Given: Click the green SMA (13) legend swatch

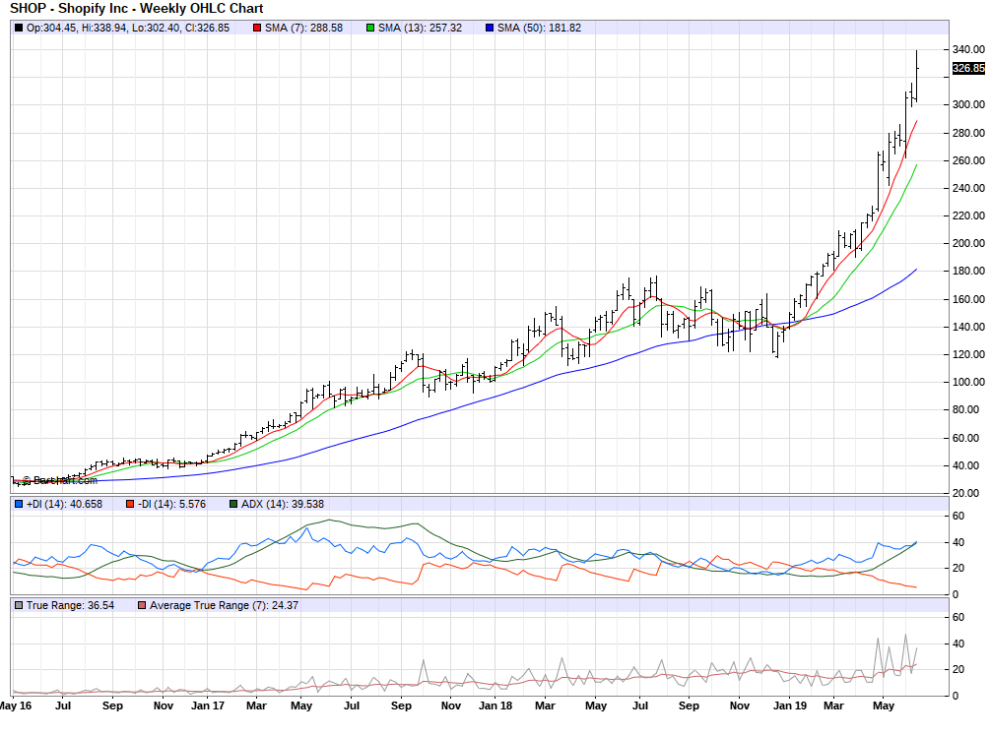Looking at the screenshot, I should (370, 28).
